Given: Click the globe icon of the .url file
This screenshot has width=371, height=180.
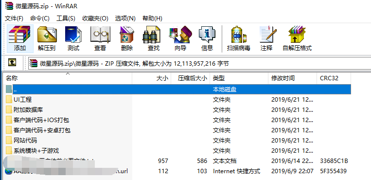Looking at the screenshot, I should 8,171.
